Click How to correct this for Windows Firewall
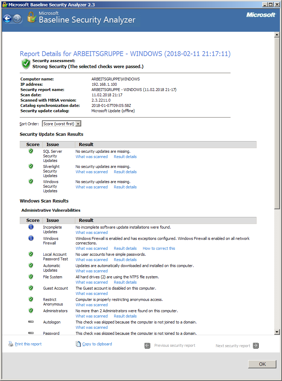 pos(159,248)
